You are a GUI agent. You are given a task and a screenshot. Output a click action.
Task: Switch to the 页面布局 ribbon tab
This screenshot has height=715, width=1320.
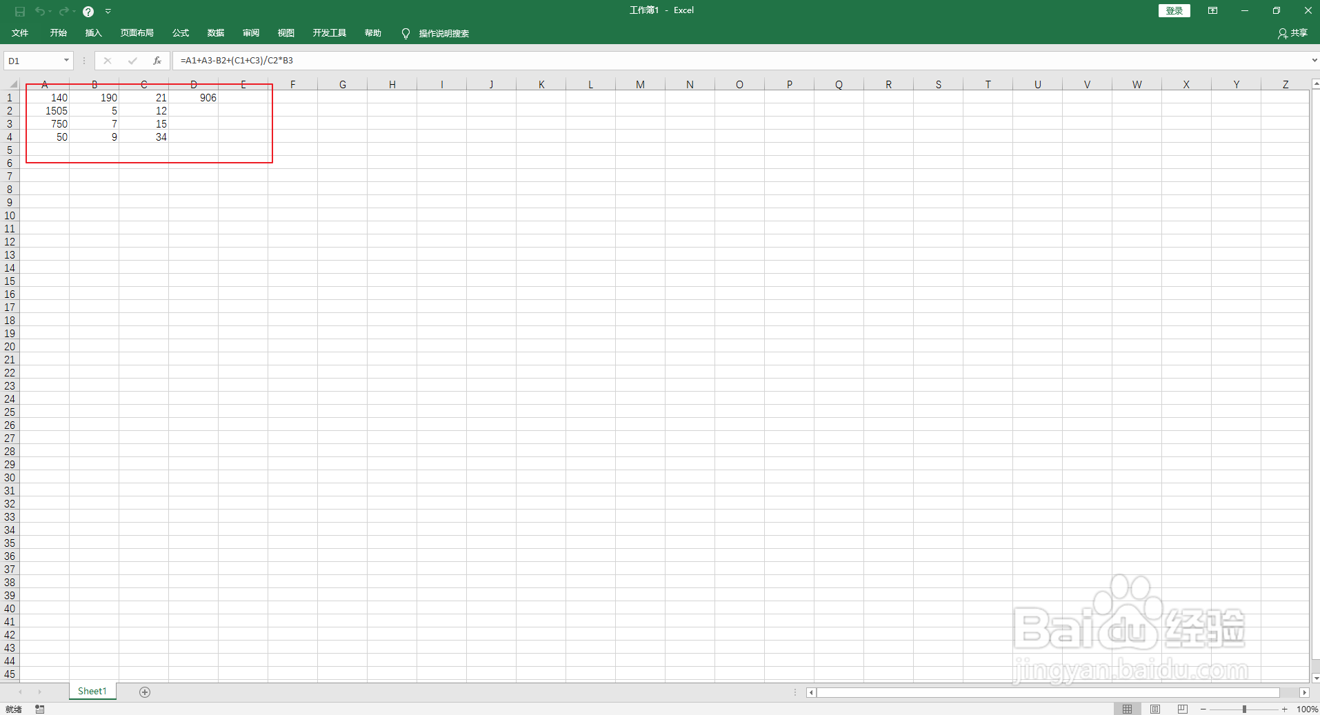click(137, 33)
